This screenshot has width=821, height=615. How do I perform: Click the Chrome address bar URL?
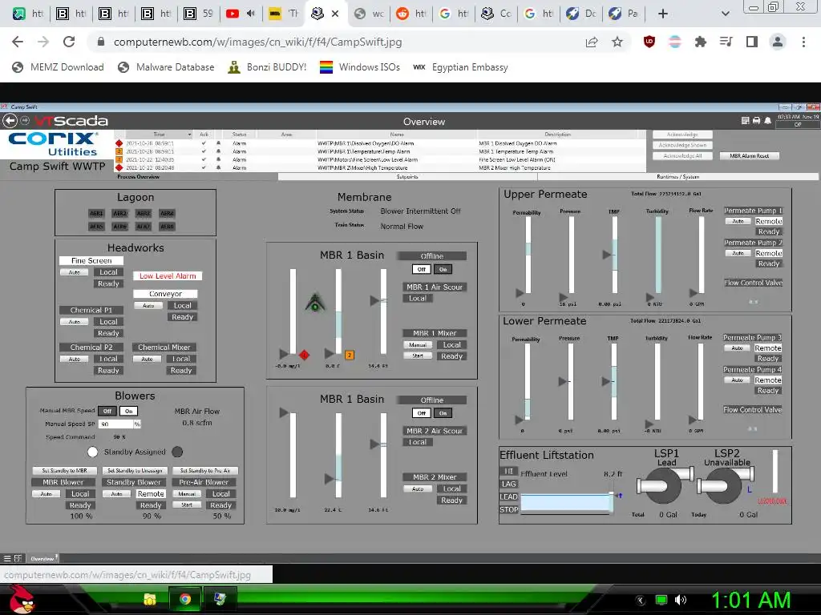(257, 42)
